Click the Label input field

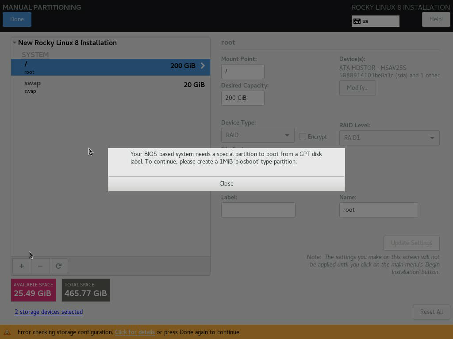[x=258, y=210]
